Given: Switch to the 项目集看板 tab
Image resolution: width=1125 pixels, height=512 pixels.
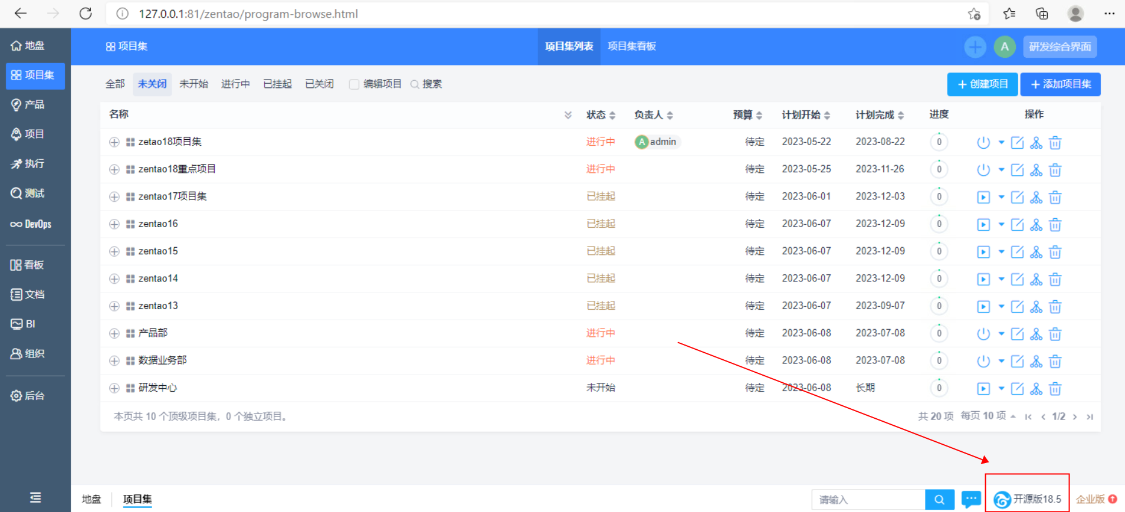Looking at the screenshot, I should click(x=631, y=47).
